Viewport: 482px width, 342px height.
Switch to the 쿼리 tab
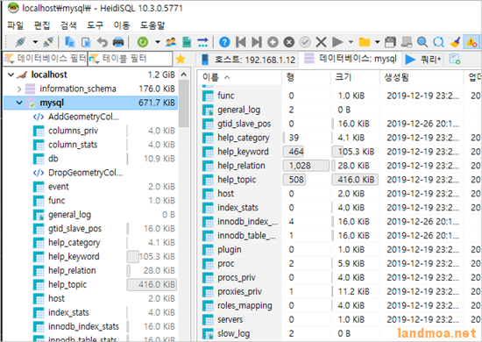tap(423, 59)
